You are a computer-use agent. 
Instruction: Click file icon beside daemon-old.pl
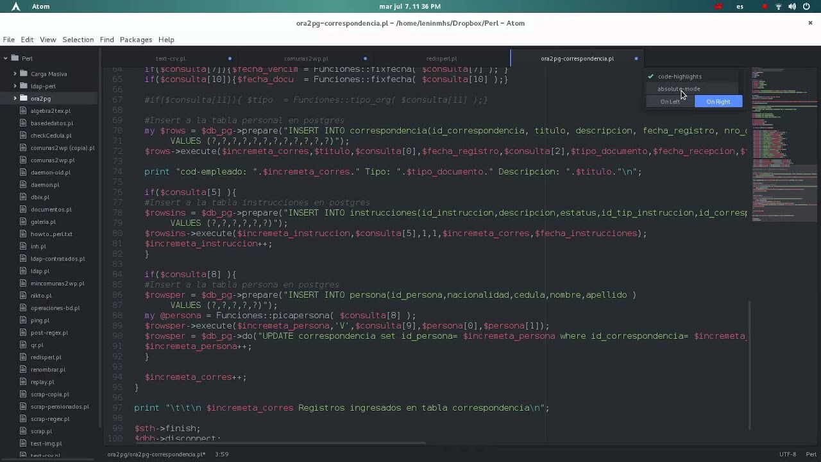click(24, 173)
